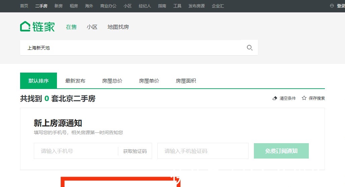This screenshot has height=187, width=345.
Task: Select the 在售 tab next to logo
Action: coord(71,27)
